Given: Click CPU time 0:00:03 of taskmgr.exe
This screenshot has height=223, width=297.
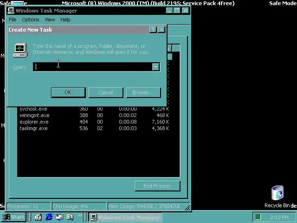Looking at the screenshot, I should (128, 128).
